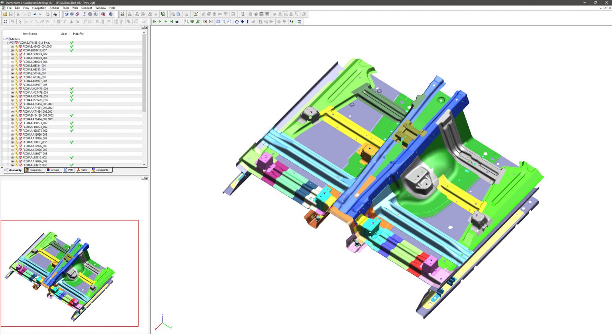This screenshot has height=334, width=612.
Task: Collapse the Models root node
Action: [4, 39]
